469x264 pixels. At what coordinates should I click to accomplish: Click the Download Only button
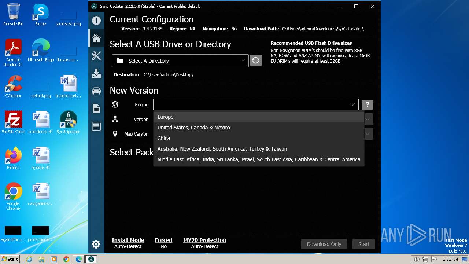coord(324,244)
